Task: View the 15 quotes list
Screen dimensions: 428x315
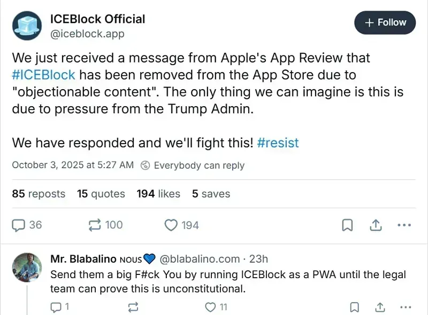Action: click(x=101, y=194)
